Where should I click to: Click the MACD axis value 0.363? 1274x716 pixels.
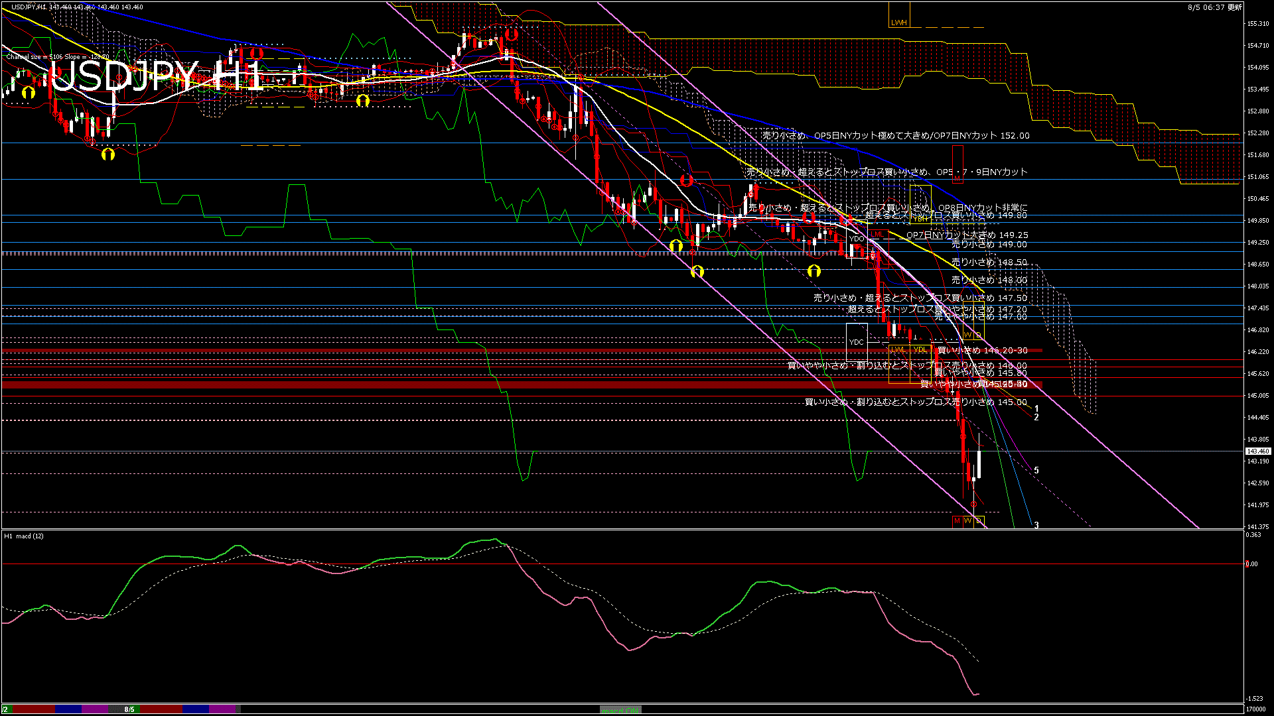tap(1254, 535)
